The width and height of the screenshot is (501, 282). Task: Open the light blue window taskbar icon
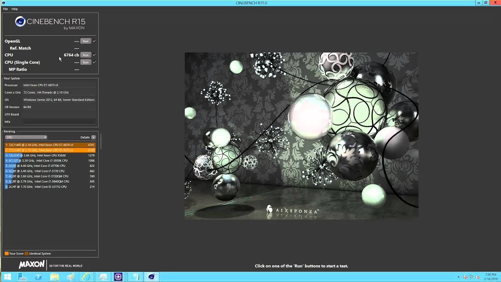coord(135,277)
